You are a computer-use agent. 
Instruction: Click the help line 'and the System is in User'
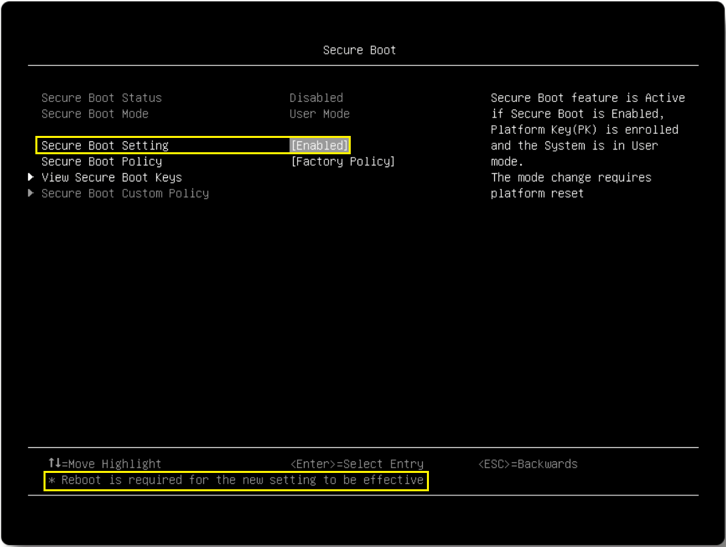pyautogui.click(x=574, y=145)
